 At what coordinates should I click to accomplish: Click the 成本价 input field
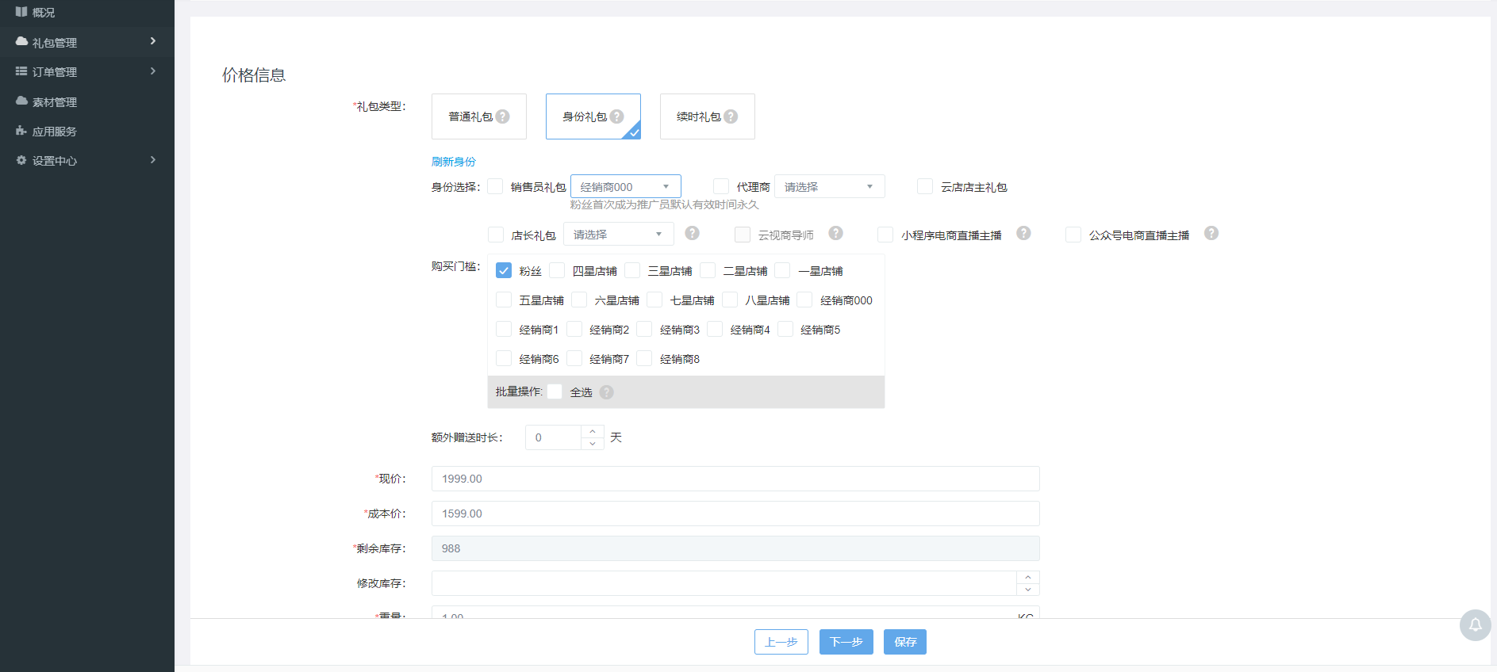point(735,514)
